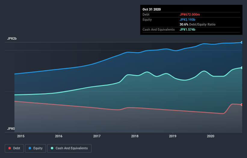The image size is (247, 158).
Task: Click the 2017 x-axis label
Action: [97, 136]
